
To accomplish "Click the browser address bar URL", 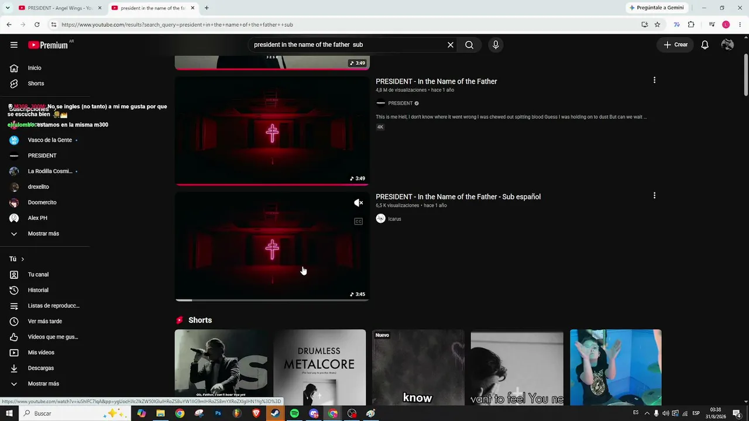I will click(x=177, y=25).
